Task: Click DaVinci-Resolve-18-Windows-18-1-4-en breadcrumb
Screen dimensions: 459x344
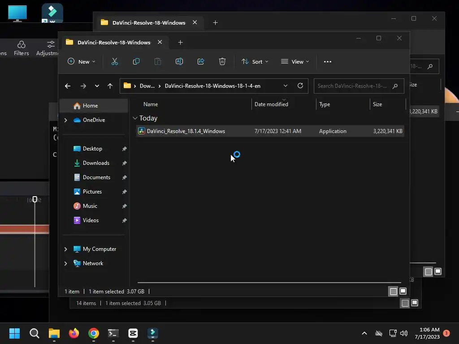Action: [x=212, y=86]
